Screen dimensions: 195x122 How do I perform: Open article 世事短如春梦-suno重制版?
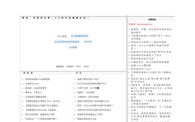pos(37,79)
